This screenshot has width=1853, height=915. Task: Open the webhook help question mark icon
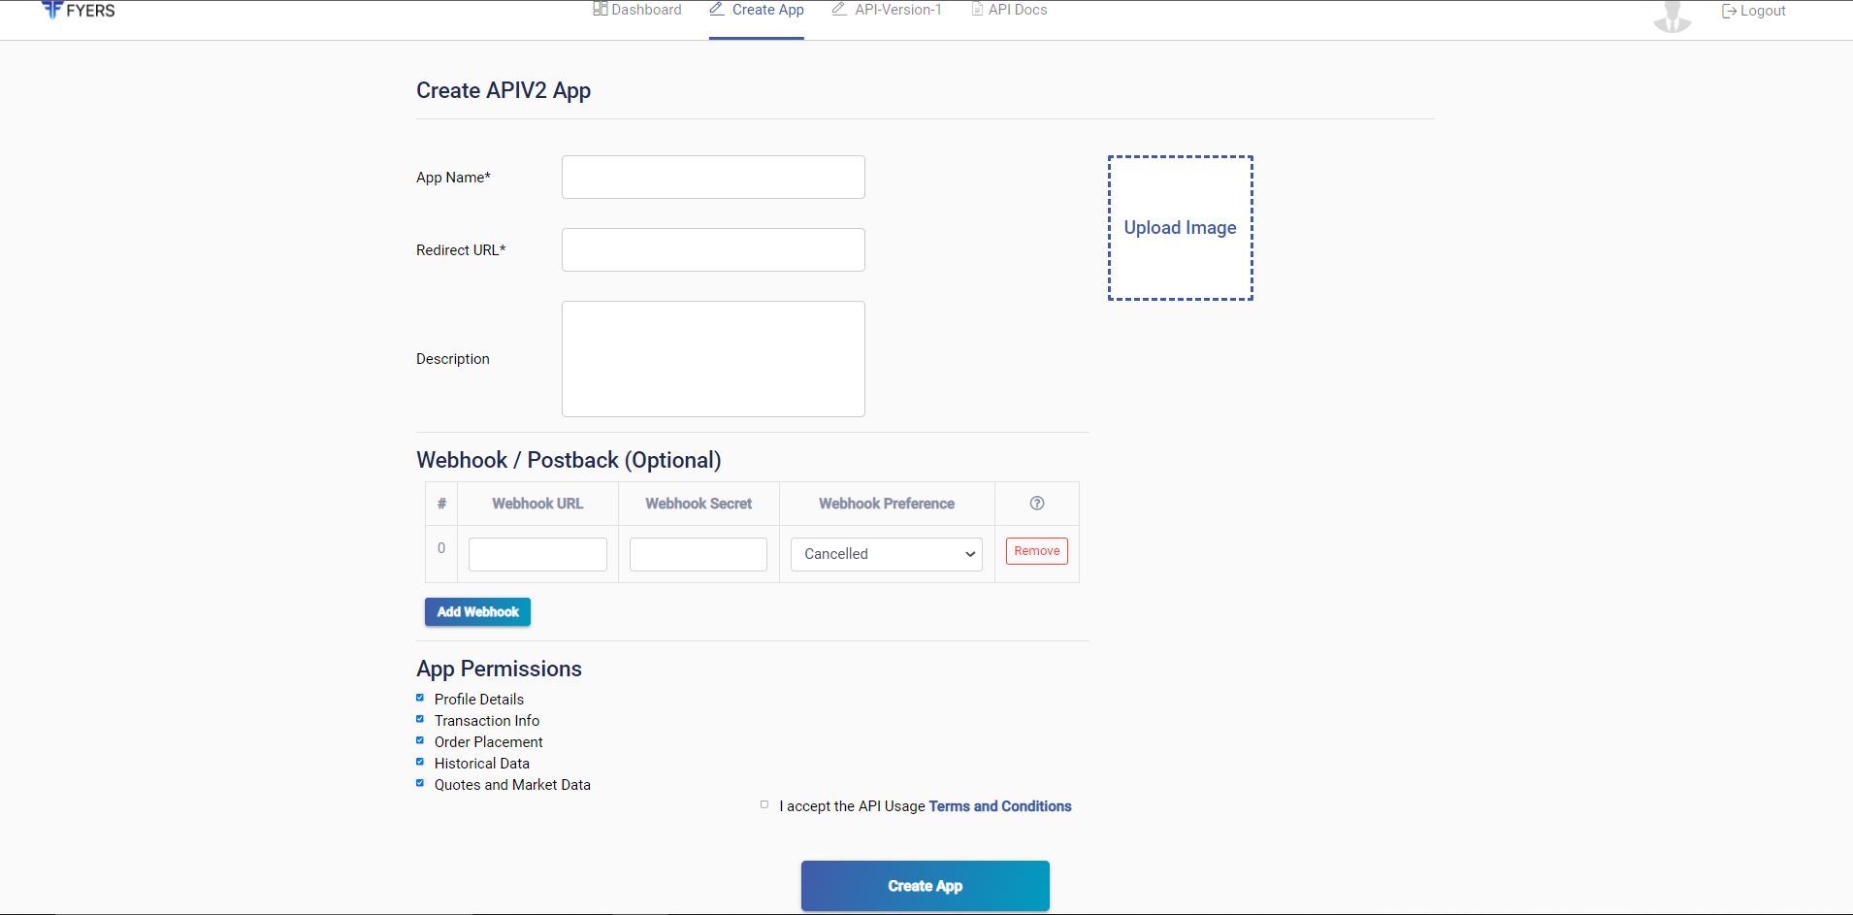tap(1035, 503)
